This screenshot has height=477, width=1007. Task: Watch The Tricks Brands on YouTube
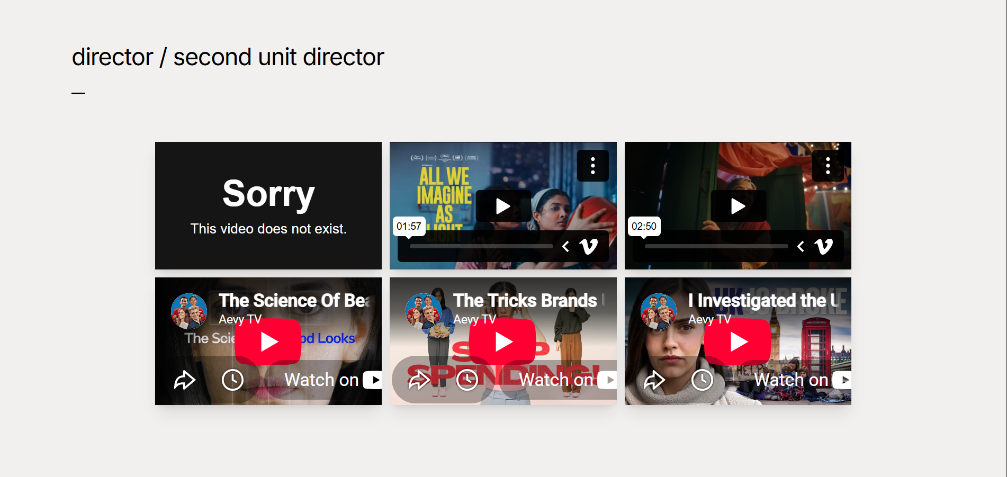(x=568, y=380)
